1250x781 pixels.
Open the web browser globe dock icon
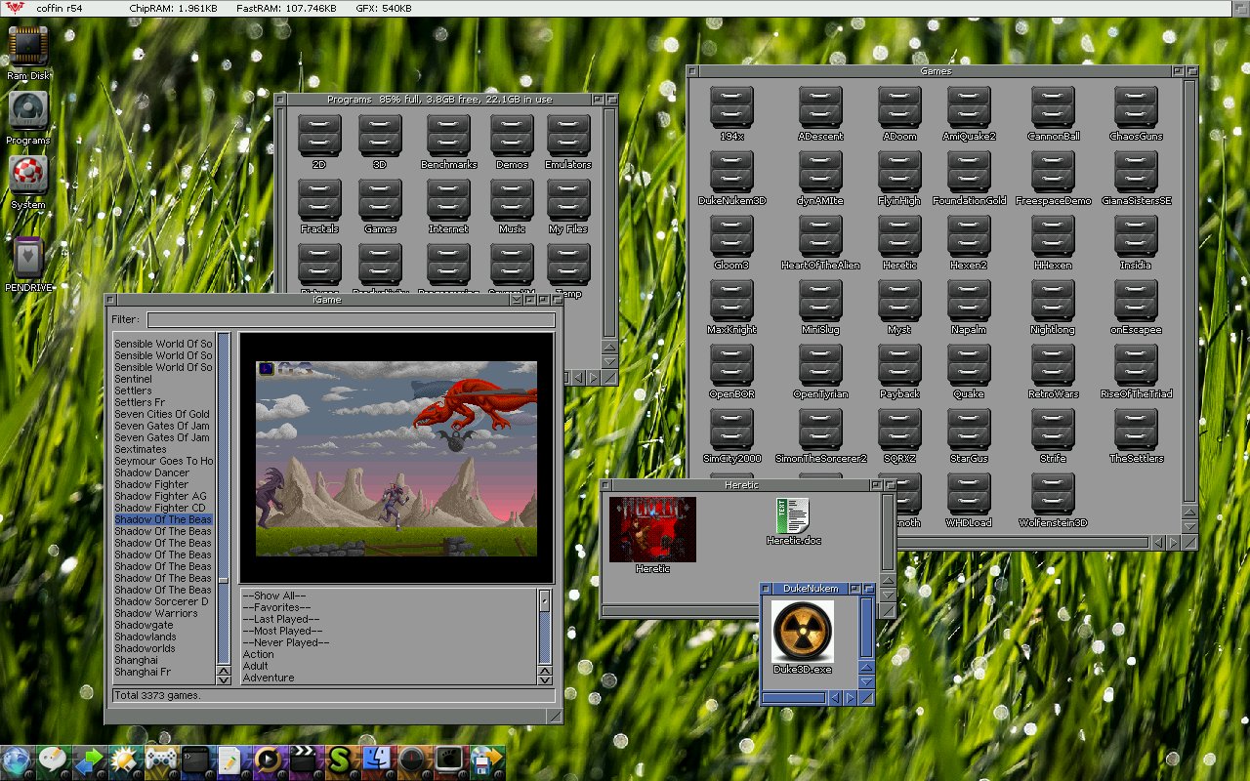[17, 760]
